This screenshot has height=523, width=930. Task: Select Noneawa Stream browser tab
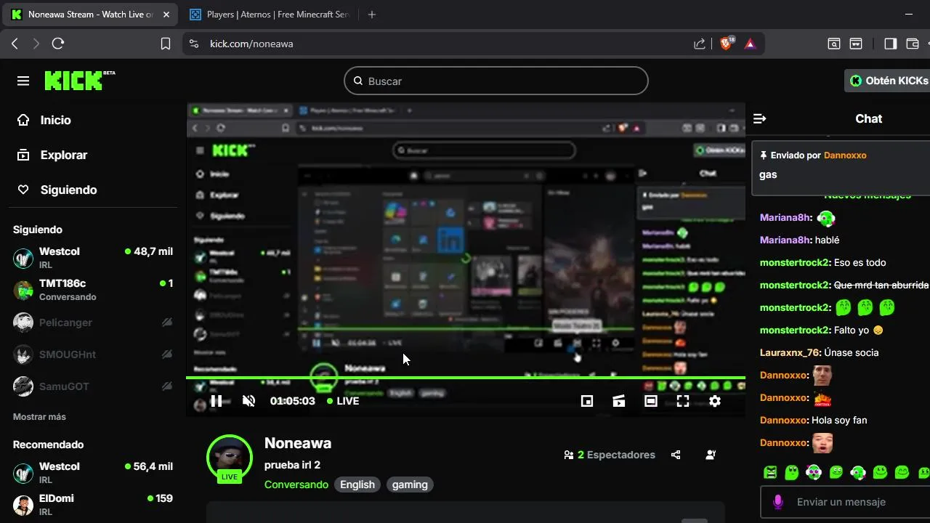(x=90, y=15)
